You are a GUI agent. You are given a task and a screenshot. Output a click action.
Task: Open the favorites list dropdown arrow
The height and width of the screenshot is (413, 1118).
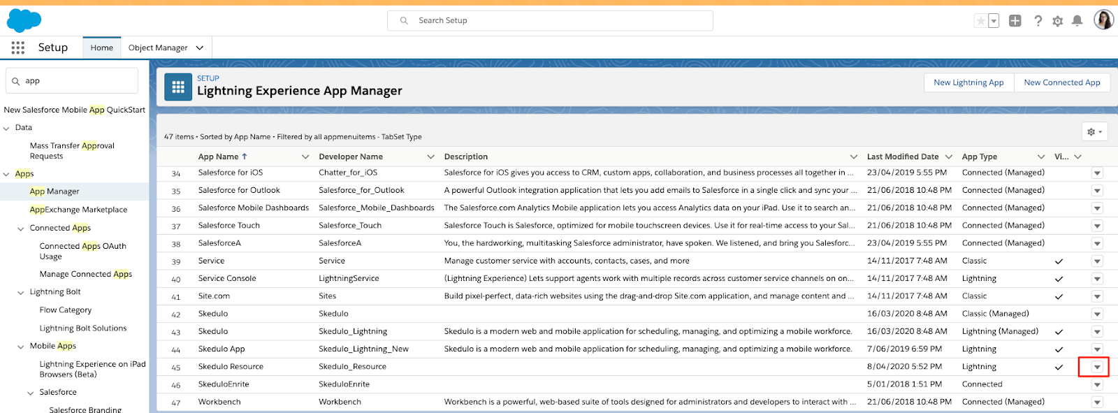pos(994,21)
